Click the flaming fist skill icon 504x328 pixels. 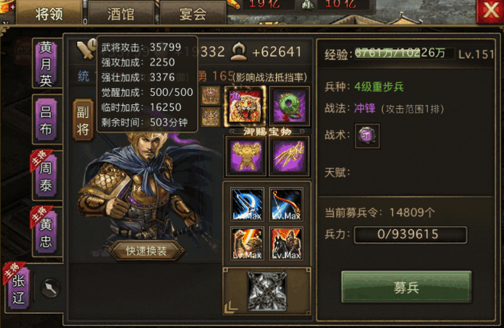pos(247,243)
